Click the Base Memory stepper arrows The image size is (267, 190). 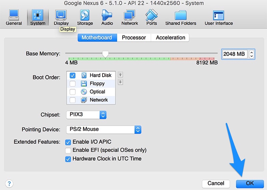click(251, 54)
